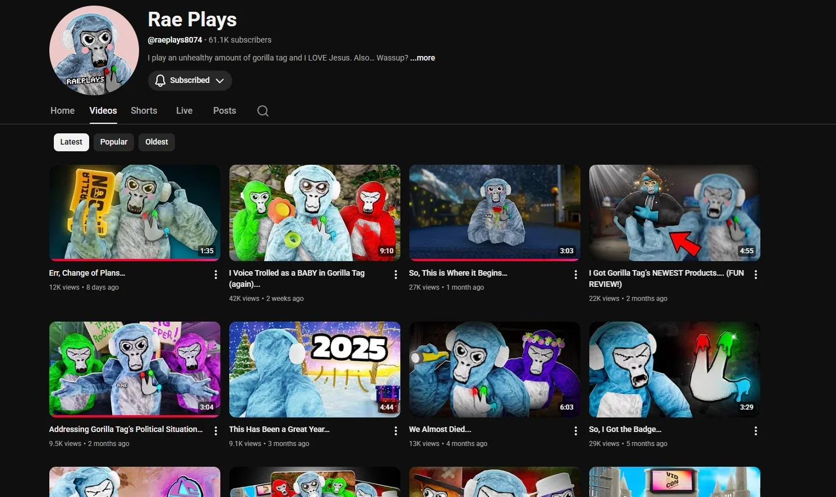This screenshot has width=836, height=497.
Task: Open options menu for 'So, This is Where it Begins...'
Action: (575, 275)
